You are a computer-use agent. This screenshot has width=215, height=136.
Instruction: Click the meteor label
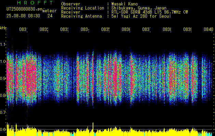50,11
